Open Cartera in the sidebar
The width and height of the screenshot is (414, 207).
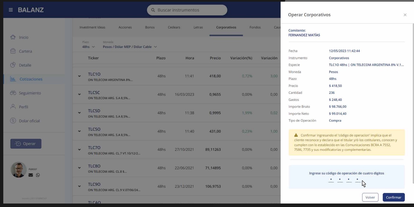[25, 51]
